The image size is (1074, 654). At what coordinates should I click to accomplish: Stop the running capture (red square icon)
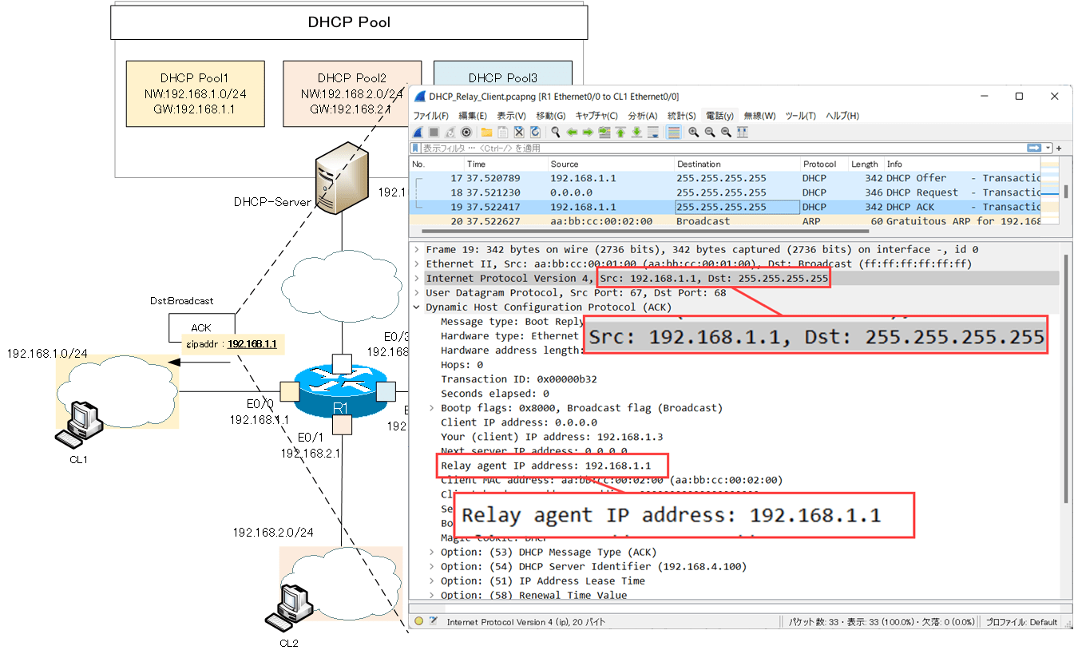[x=433, y=133]
